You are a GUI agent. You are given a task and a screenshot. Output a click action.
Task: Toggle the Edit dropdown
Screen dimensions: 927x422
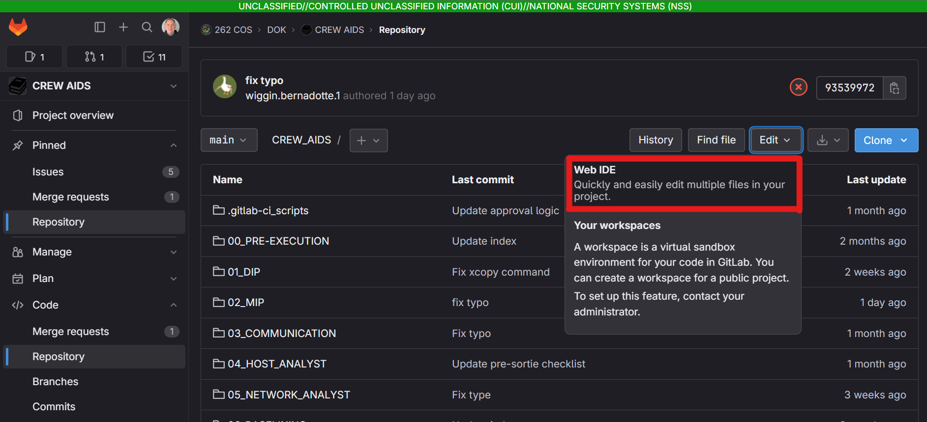pos(776,140)
